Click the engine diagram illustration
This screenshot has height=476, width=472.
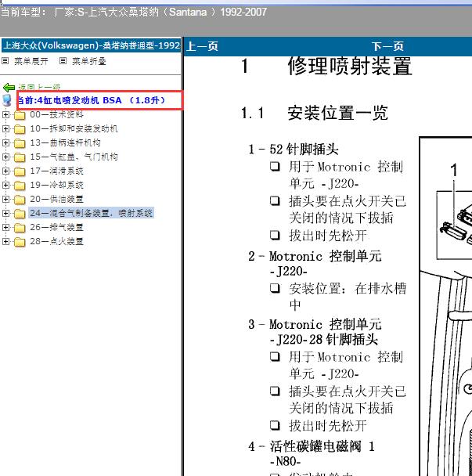click(445, 306)
